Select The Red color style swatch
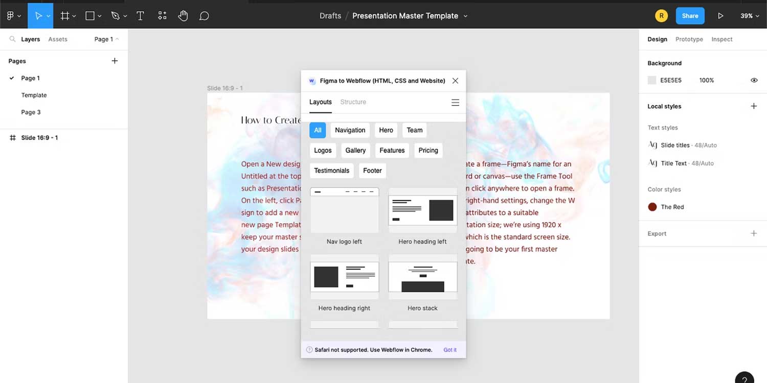 (x=652, y=207)
